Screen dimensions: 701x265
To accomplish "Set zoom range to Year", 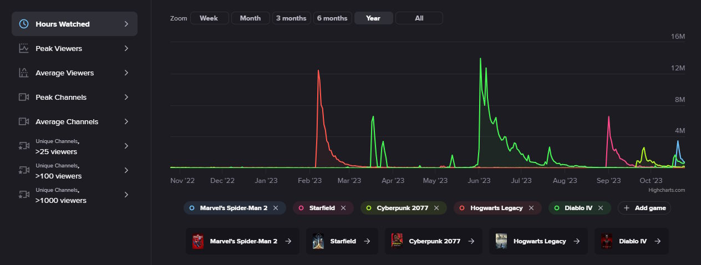I will point(373,18).
